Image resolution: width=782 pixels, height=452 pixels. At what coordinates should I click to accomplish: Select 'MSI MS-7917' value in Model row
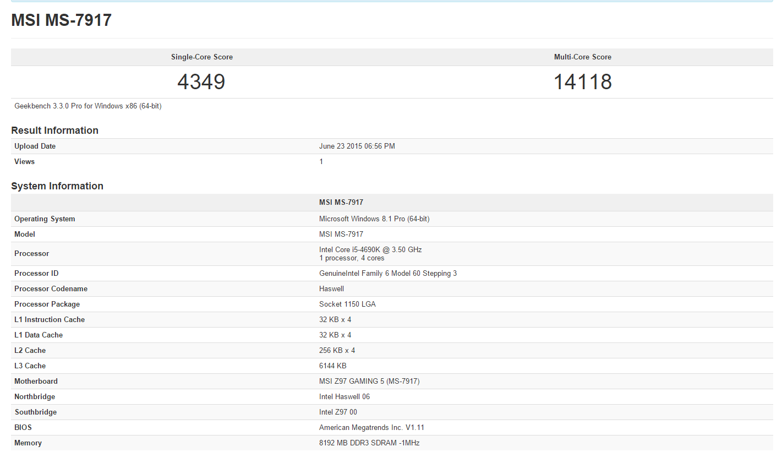point(341,235)
